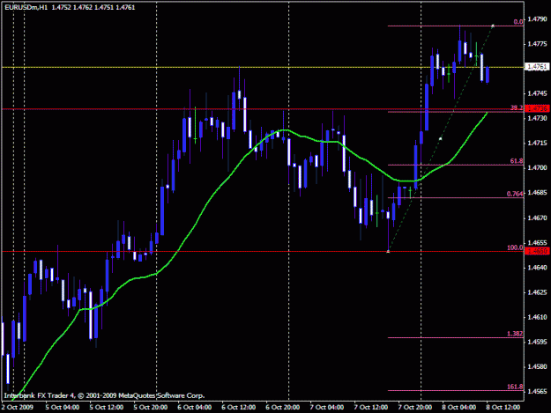Screen dimensions: 551x413
Task: Select the Fibonacci 1.382 level label
Action: pos(515,334)
